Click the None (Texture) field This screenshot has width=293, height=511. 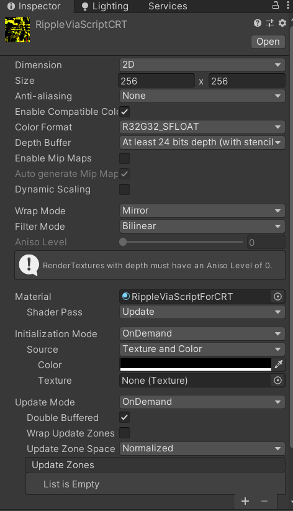point(195,381)
